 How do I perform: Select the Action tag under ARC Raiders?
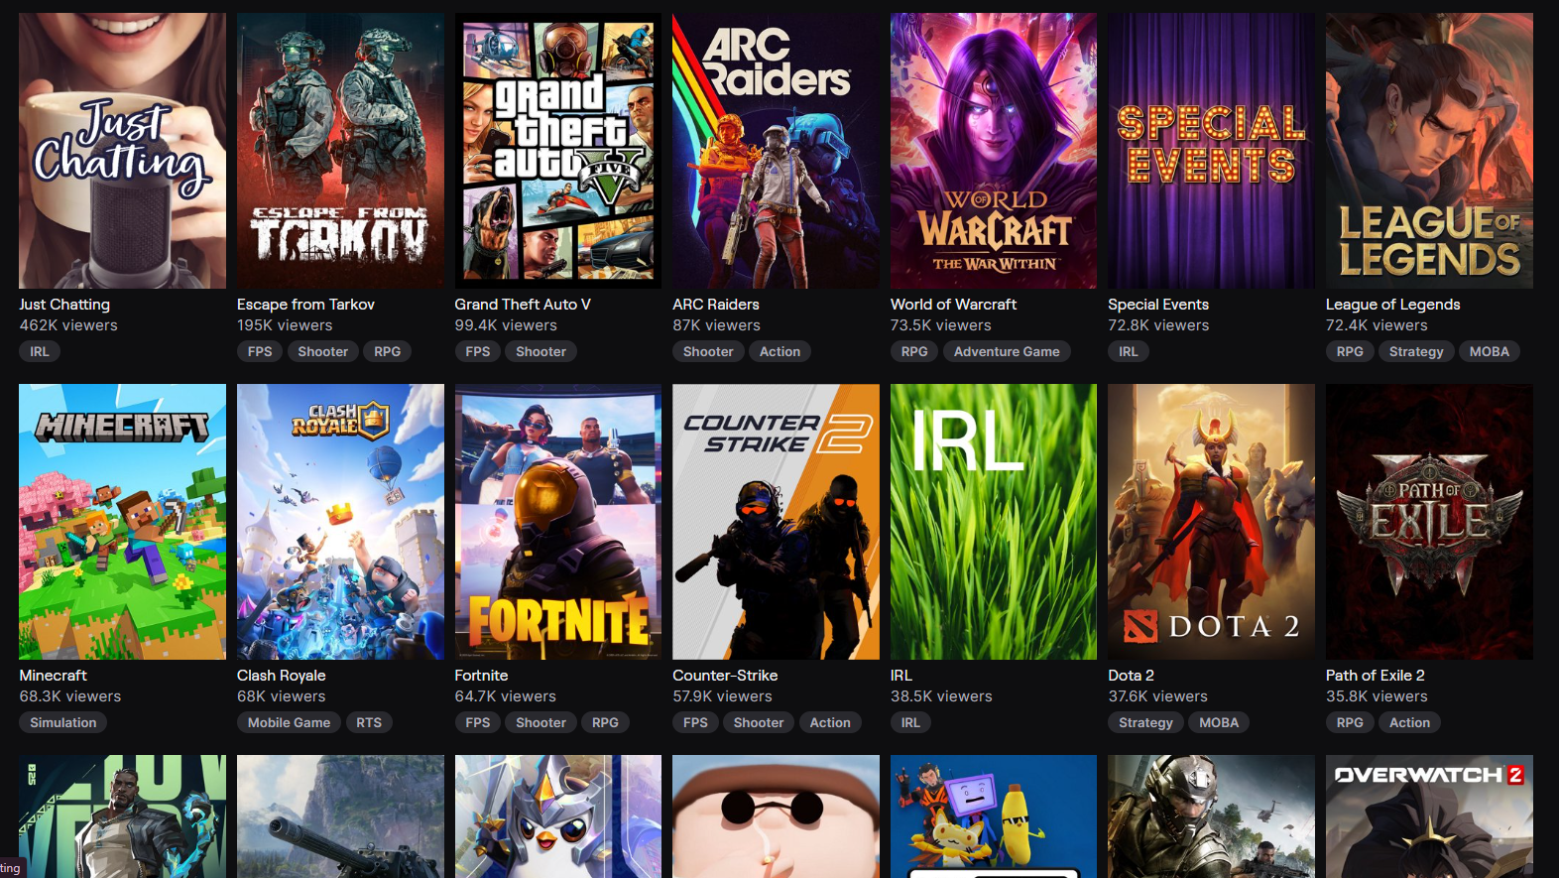[780, 351]
